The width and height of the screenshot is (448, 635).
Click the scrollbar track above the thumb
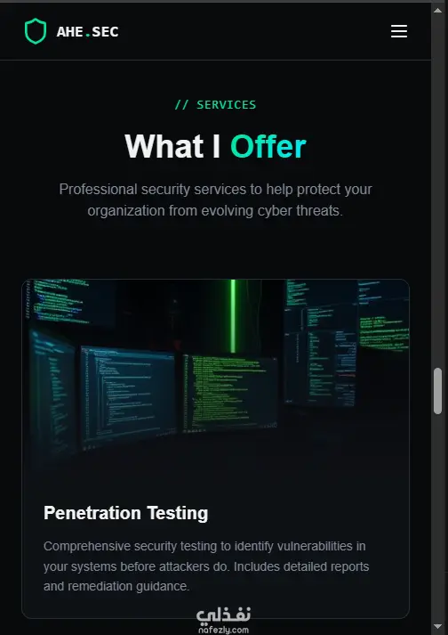437,191
